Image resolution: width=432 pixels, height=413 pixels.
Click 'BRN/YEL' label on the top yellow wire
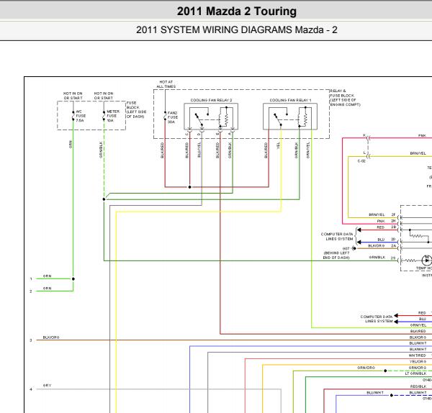(x=418, y=153)
